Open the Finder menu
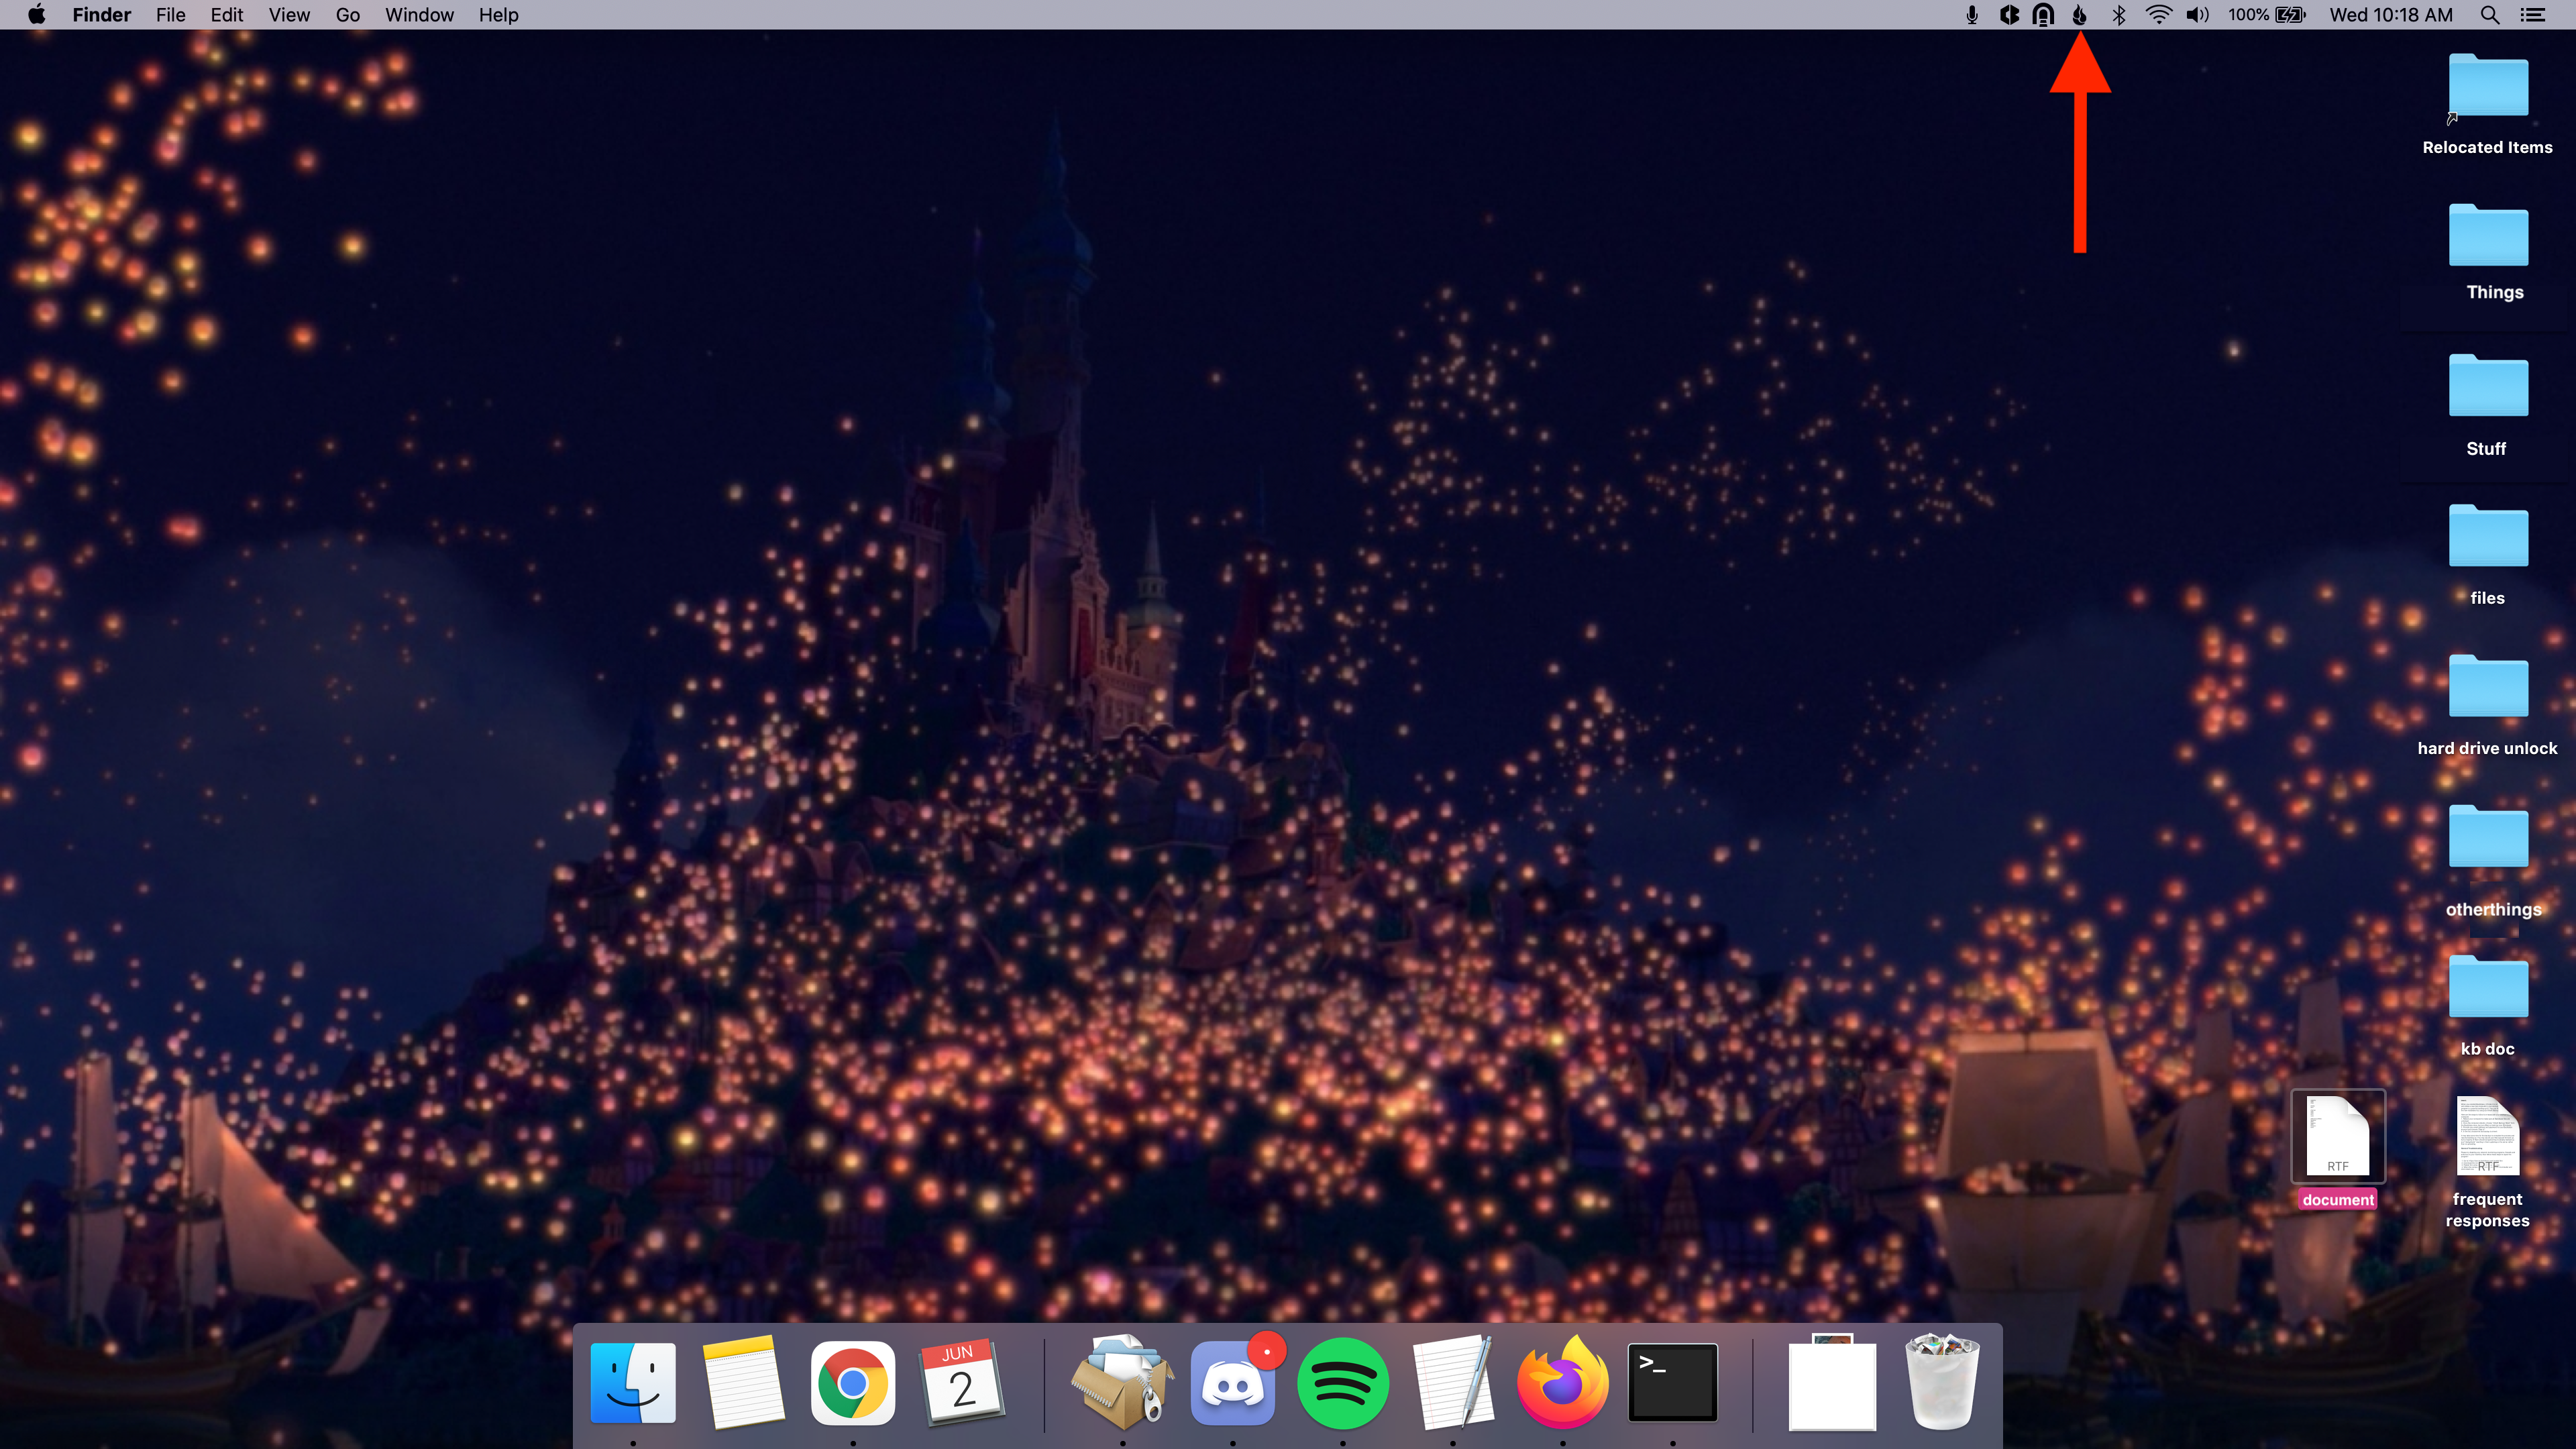The width and height of the screenshot is (2576, 1449). (x=101, y=14)
